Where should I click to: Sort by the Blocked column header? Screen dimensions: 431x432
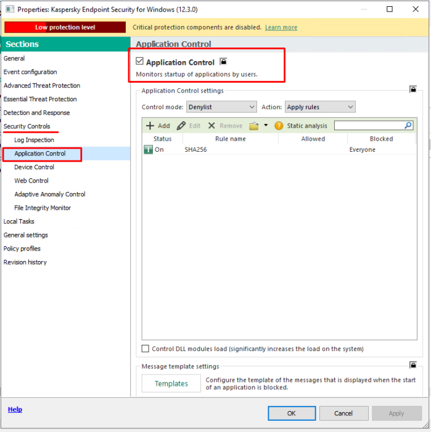click(381, 139)
